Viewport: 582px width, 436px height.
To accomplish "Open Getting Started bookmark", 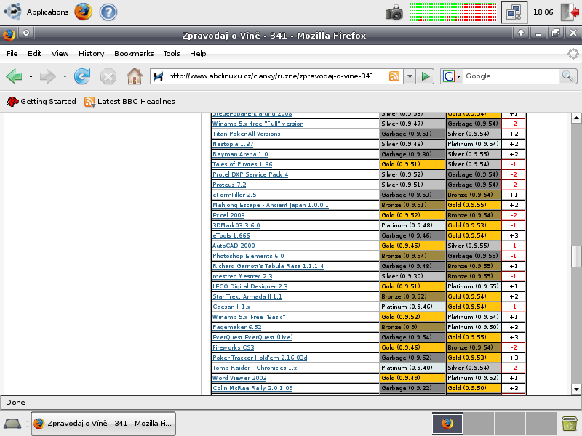I will pos(41,101).
